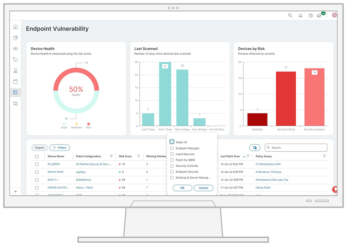The image size is (347, 246).
Task: Sort by the Missing Patches column header
Action: coord(156,156)
